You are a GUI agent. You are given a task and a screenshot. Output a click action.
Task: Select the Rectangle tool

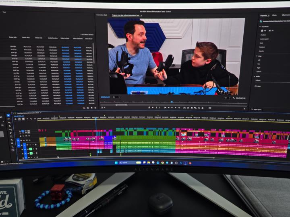pos(11,136)
